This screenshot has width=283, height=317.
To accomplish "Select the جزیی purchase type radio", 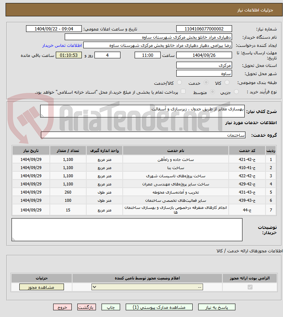I will (x=236, y=92).
